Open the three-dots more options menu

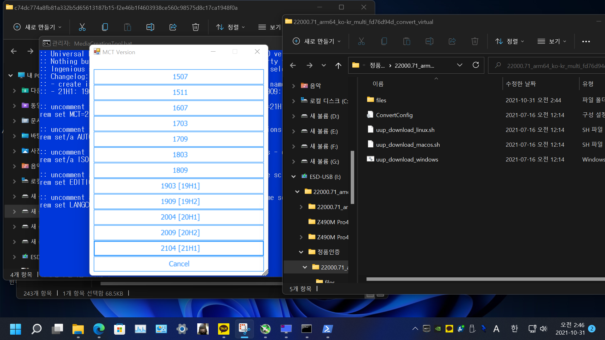pyautogui.click(x=586, y=41)
